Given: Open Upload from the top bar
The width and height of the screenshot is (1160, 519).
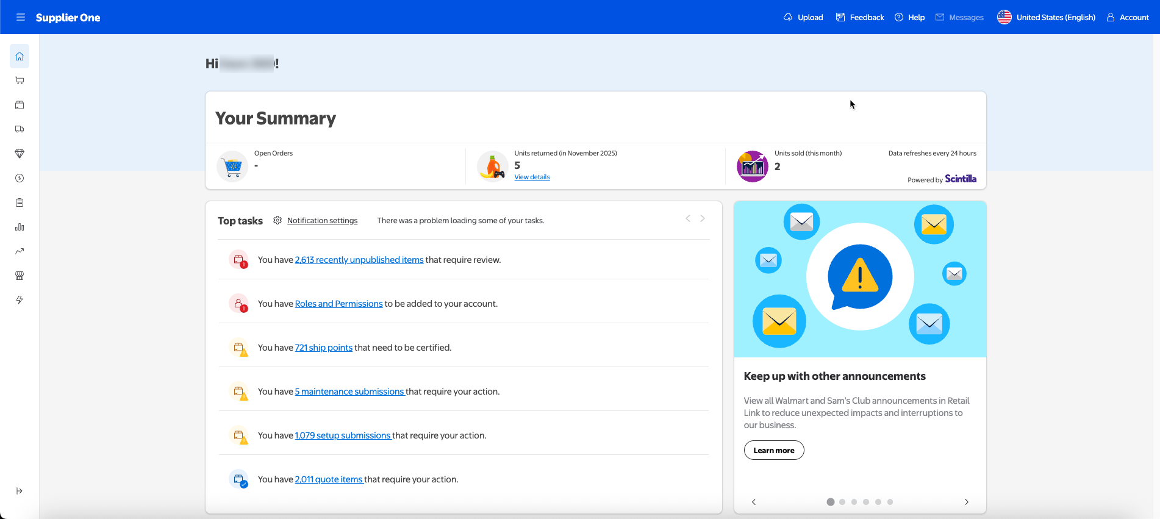Looking at the screenshot, I should coord(803,17).
